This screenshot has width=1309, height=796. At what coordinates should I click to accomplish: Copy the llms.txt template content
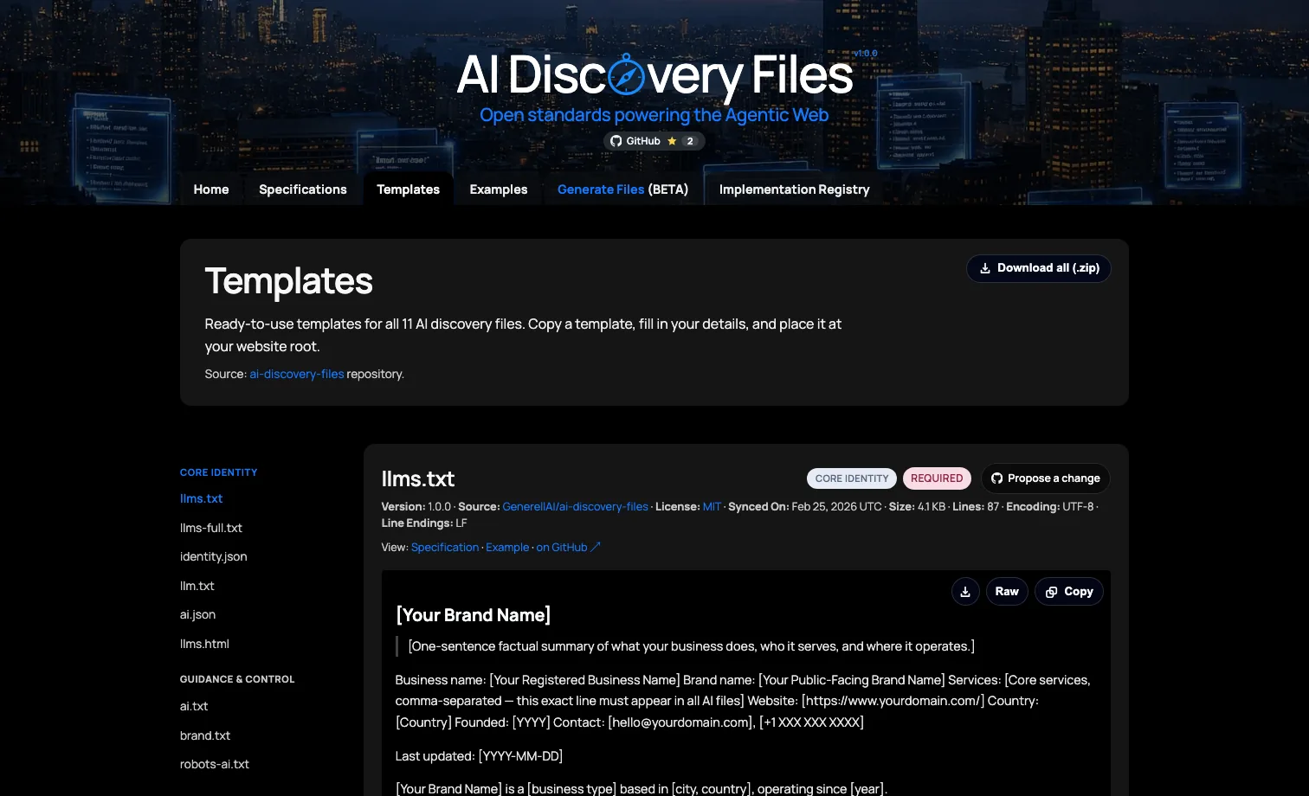1069,592
